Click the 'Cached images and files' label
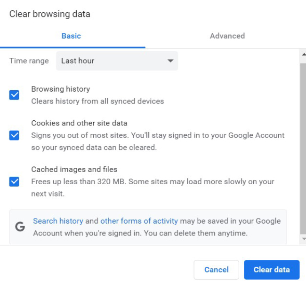Viewport: 306px width, 281px height. [x=74, y=170]
